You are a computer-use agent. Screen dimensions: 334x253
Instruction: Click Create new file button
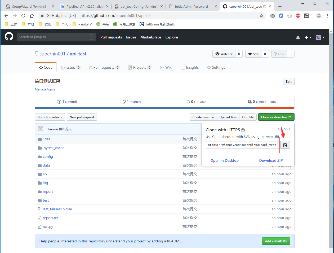203,117
